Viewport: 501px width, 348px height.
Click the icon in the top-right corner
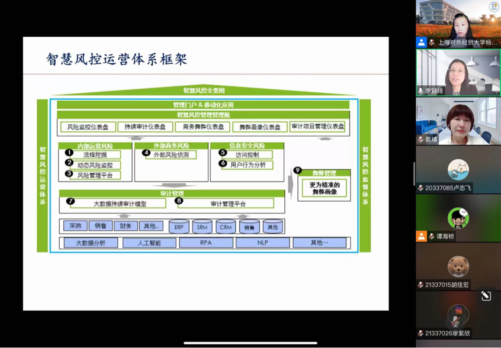click(494, 7)
